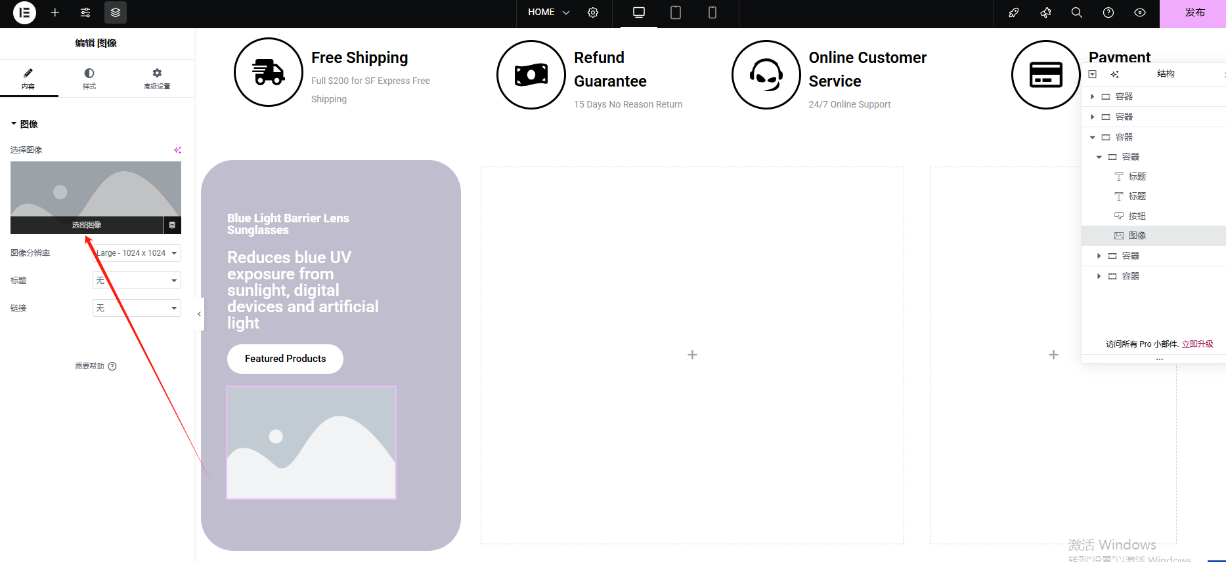Open site settings sliders icon
Viewport: 1226px width, 562px height.
(85, 12)
